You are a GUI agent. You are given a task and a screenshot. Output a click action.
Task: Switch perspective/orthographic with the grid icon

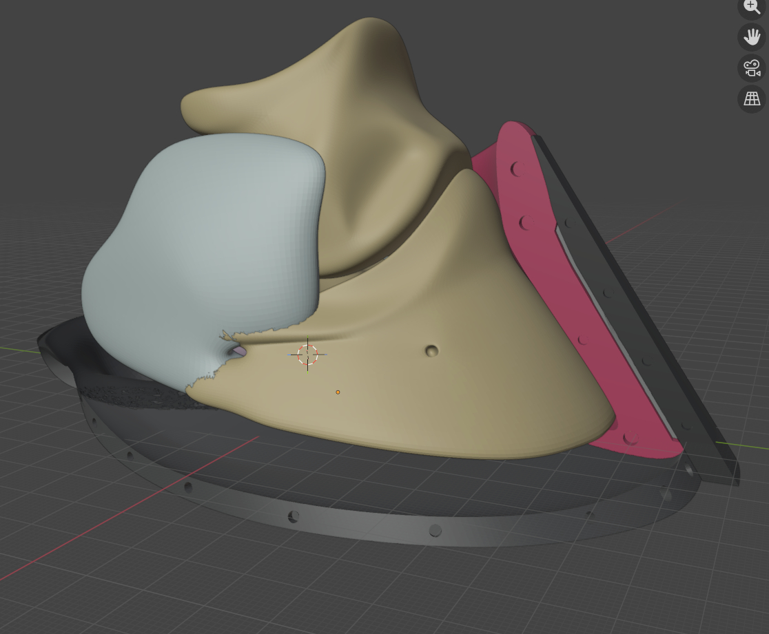point(752,99)
